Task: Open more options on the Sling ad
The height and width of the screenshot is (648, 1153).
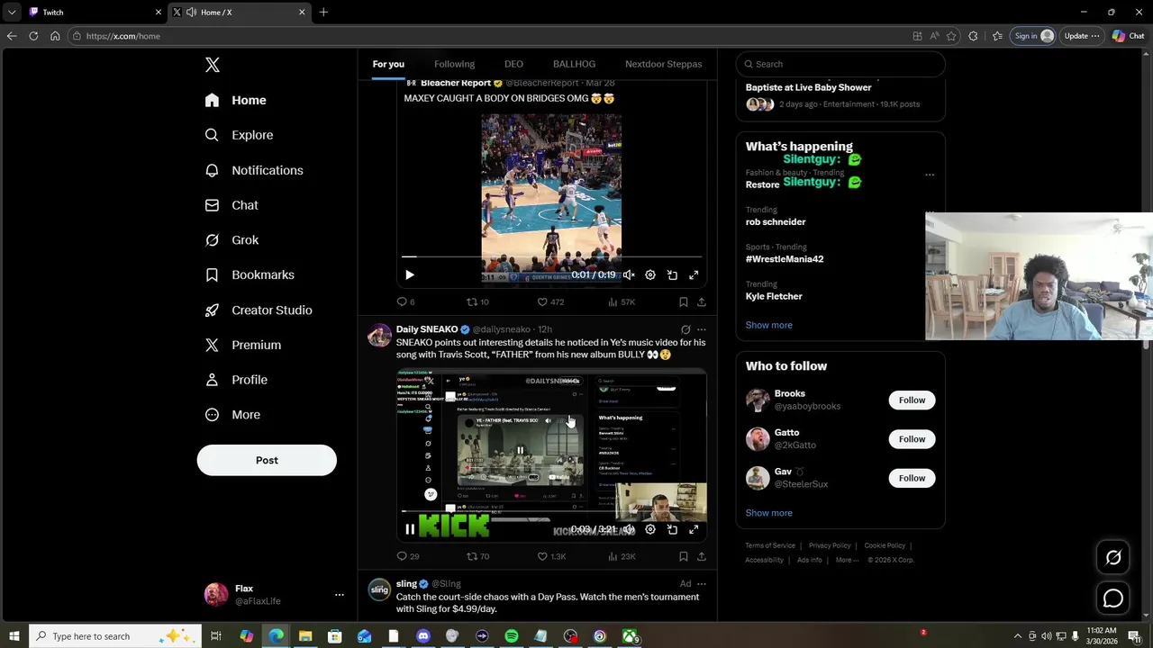Action: point(702,584)
